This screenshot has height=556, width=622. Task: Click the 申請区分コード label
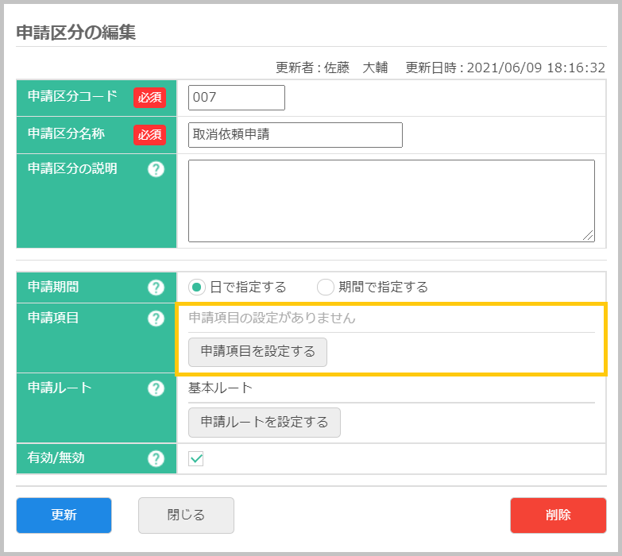click(x=72, y=96)
